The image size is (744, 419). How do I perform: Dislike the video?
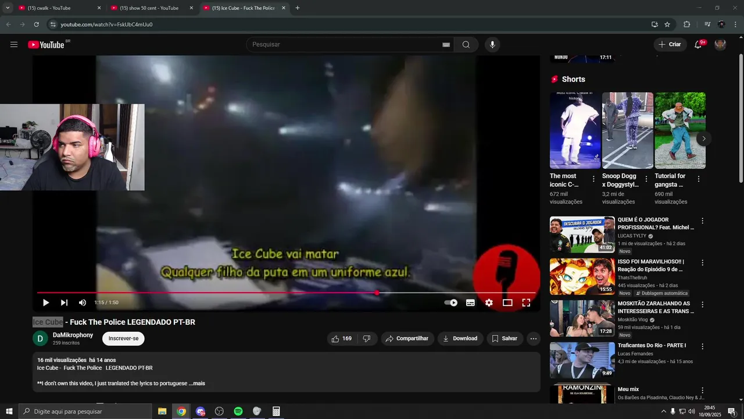[367, 339]
